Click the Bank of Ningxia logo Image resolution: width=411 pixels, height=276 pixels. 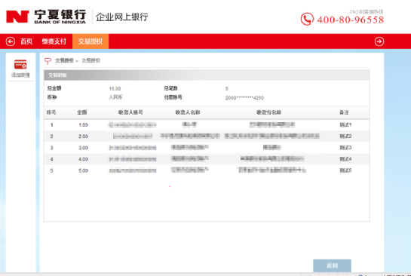(46, 17)
